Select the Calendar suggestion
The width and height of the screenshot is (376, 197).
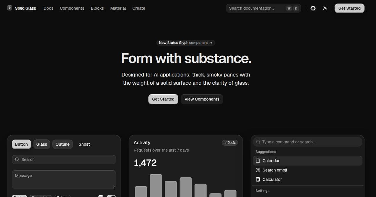(x=308, y=161)
